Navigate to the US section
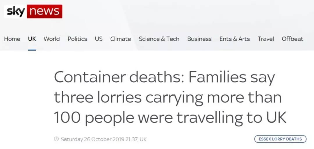314x149 pixels. (99, 39)
